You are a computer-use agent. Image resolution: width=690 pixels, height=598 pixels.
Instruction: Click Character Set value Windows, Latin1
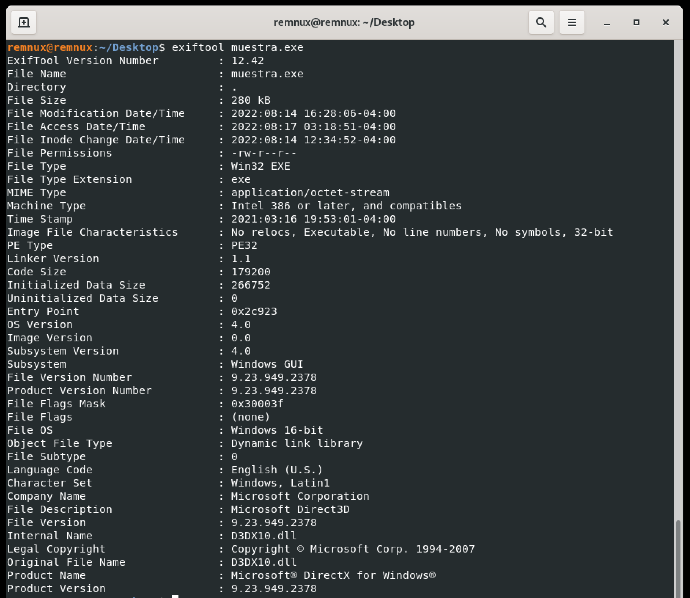[x=280, y=483]
